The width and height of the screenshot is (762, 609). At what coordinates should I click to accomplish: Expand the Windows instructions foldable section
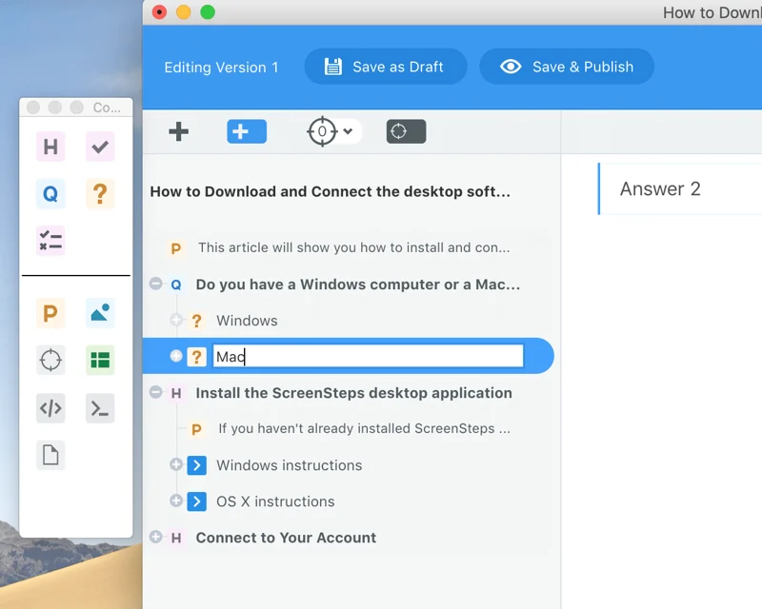coord(176,464)
